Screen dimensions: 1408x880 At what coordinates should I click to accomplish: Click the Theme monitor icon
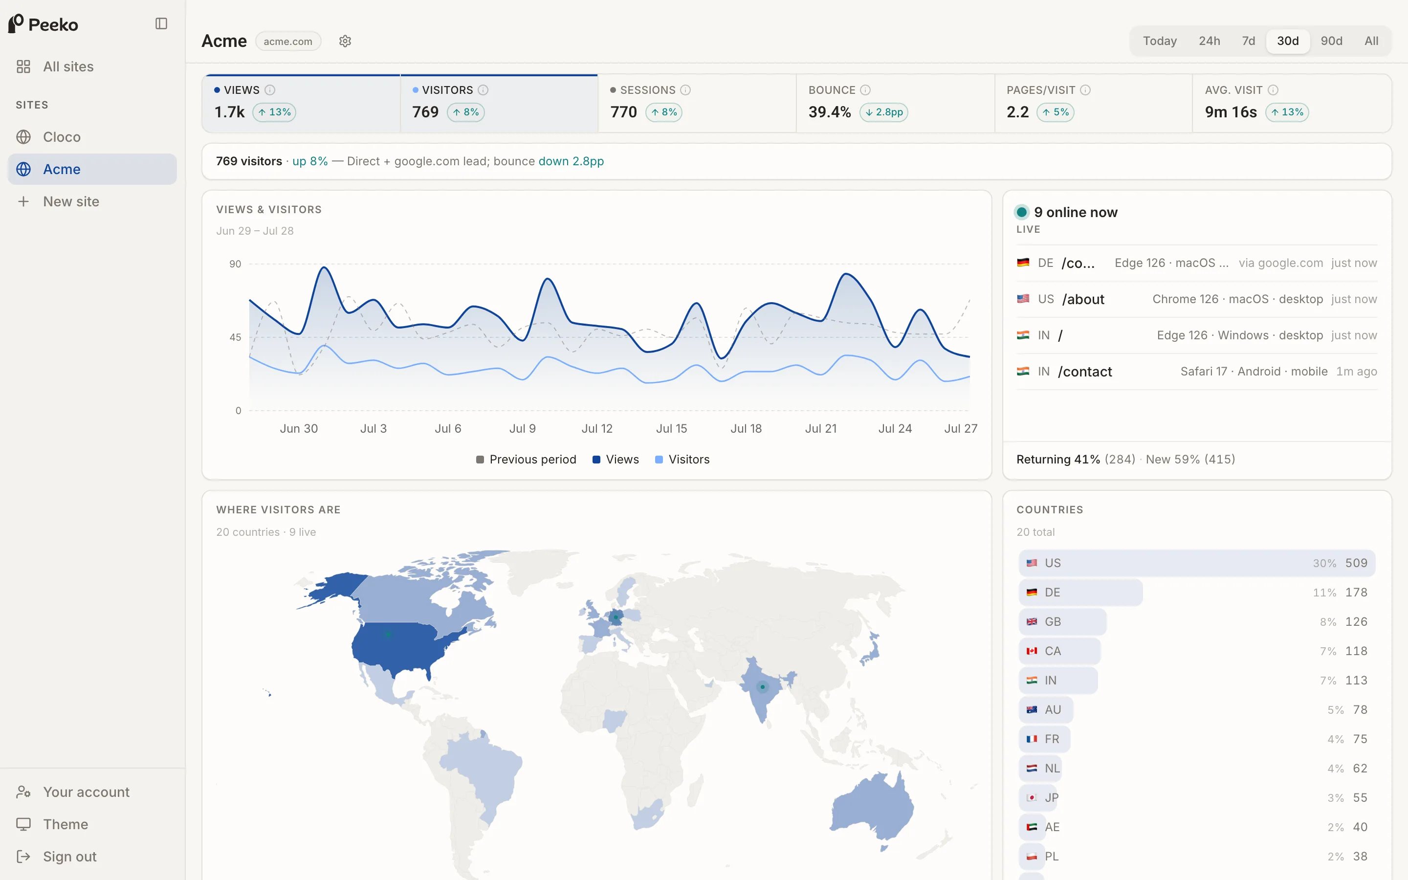23,824
